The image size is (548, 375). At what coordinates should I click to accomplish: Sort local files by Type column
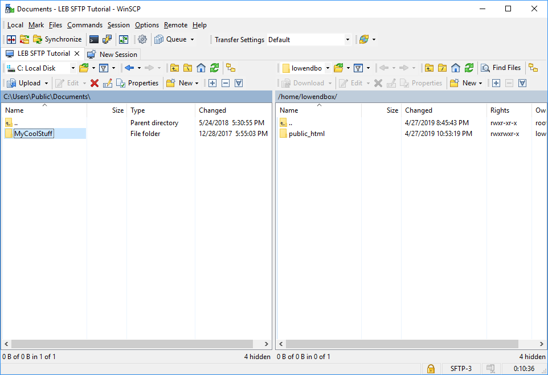point(161,110)
